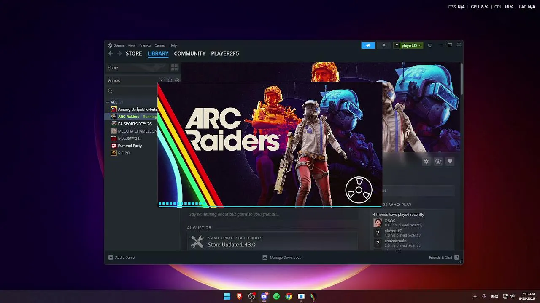Open OBS Studio from taskbar
Screen dimensions: 540x303
[252, 296]
